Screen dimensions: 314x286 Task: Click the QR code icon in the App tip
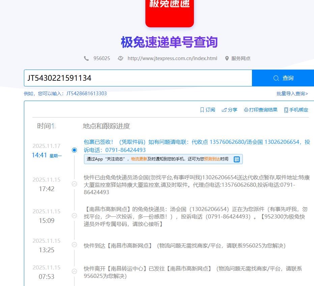[237, 159]
